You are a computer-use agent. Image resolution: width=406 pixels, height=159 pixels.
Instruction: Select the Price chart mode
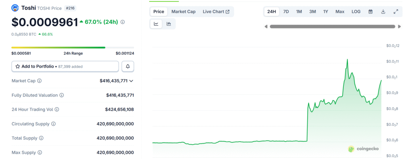[159, 12]
